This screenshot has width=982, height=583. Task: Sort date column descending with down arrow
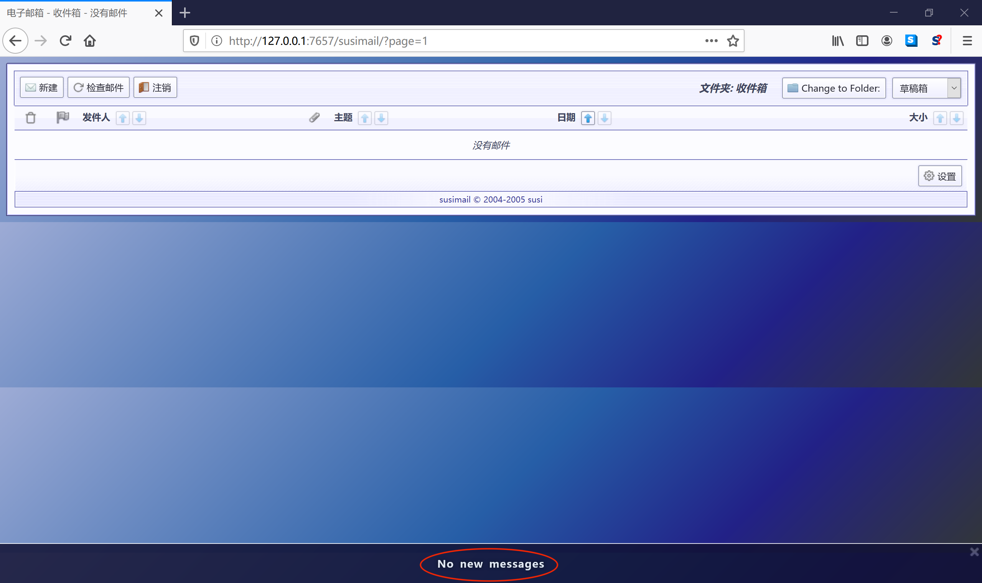click(605, 118)
